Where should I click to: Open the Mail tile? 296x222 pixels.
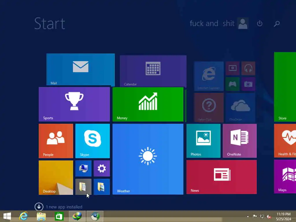click(81, 70)
